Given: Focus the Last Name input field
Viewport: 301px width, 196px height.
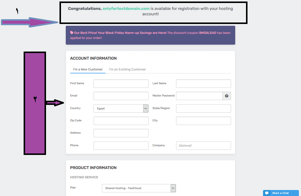Looking at the screenshot, I should click(204, 84).
